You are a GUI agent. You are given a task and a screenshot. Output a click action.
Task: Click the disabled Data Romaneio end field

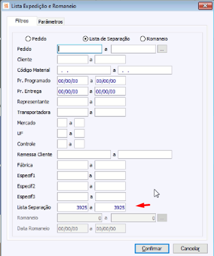click(x=110, y=229)
